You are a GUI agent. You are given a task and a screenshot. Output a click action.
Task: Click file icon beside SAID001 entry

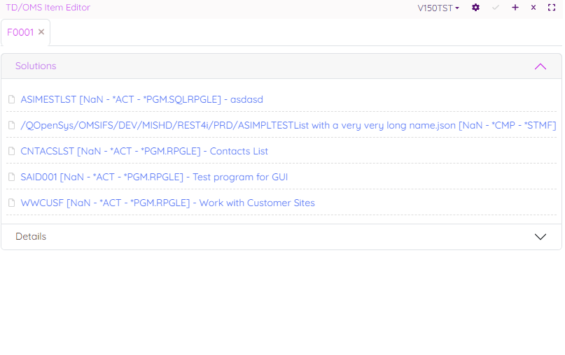(x=11, y=177)
